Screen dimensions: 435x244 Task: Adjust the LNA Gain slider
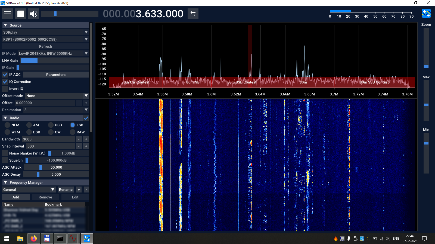55,60
